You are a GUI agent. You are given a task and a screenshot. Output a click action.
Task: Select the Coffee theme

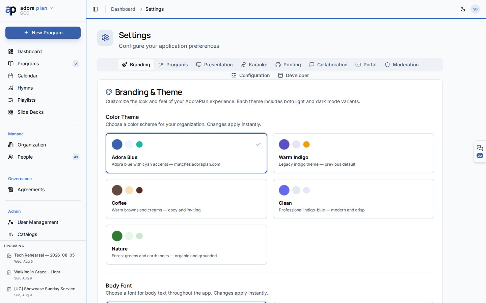pos(186,199)
